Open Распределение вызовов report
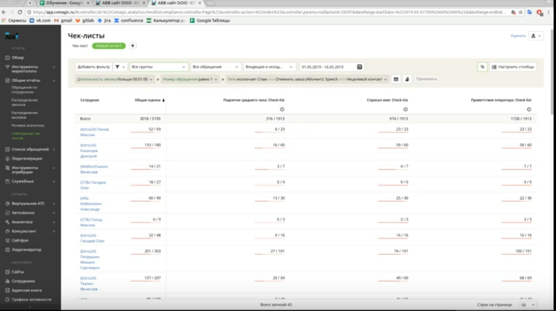556x311 pixels. coord(25,115)
